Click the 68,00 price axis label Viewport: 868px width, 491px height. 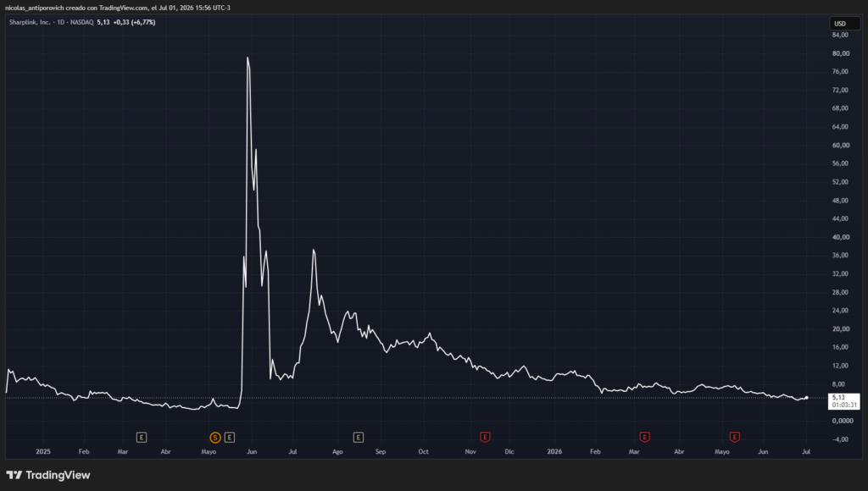840,108
